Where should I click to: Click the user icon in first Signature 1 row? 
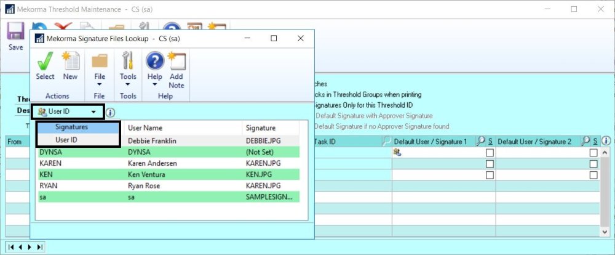pos(397,153)
